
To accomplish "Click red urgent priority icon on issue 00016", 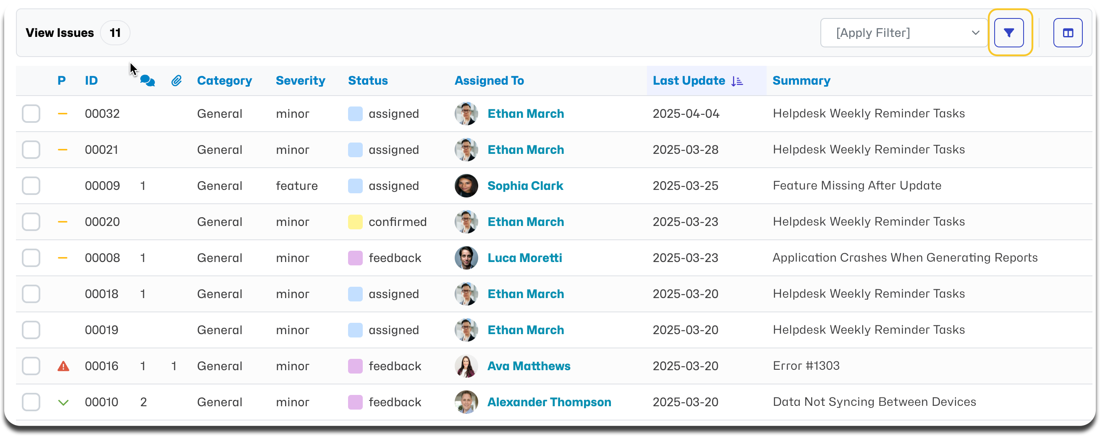I will pos(63,366).
